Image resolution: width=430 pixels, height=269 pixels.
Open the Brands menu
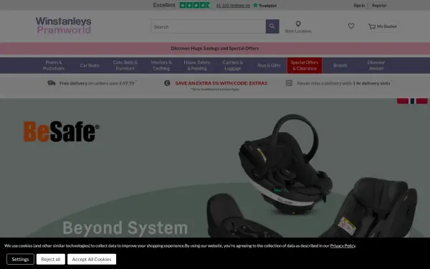coord(340,65)
